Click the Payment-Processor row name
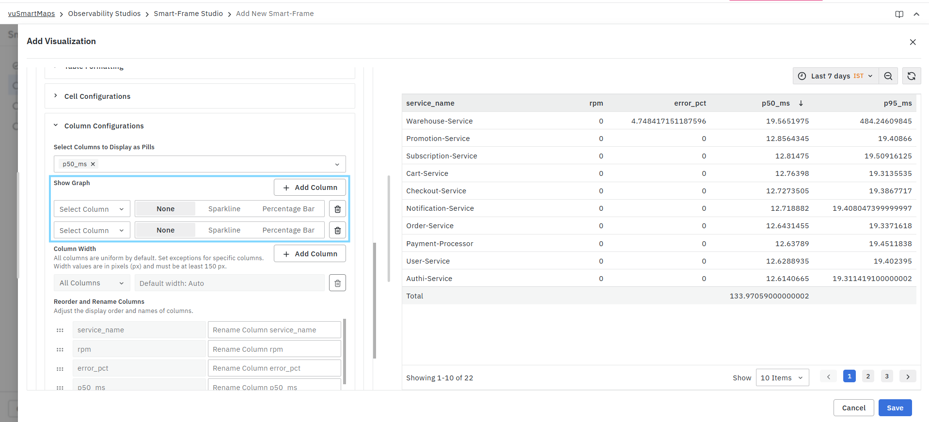This screenshot has height=422, width=929. [440, 244]
